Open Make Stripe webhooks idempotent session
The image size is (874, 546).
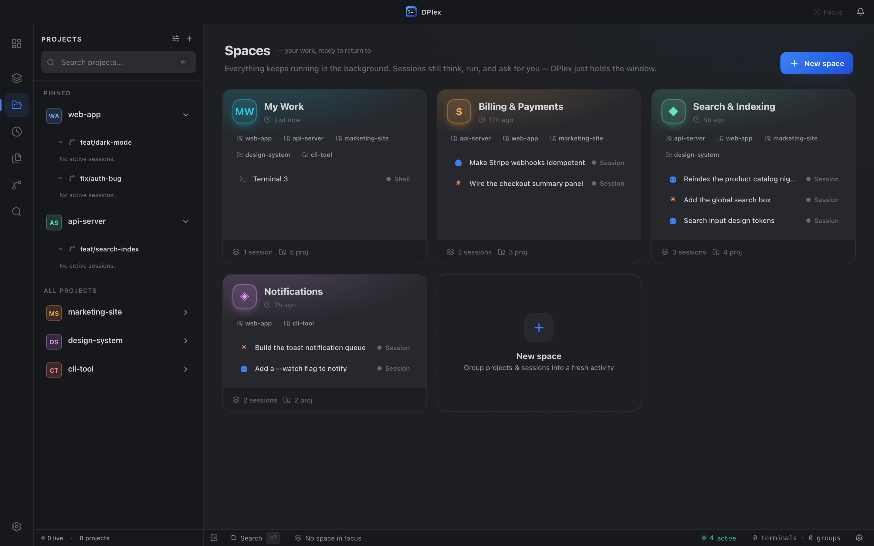click(x=539, y=163)
